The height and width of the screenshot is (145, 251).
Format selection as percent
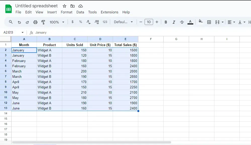coord(81,22)
